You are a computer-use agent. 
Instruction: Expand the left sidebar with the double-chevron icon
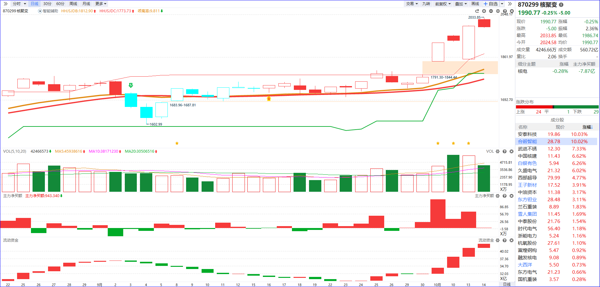click(x=5, y=4)
